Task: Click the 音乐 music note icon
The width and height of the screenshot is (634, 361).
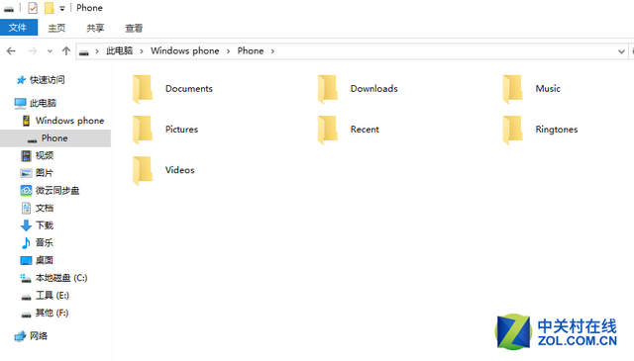Action: point(26,242)
